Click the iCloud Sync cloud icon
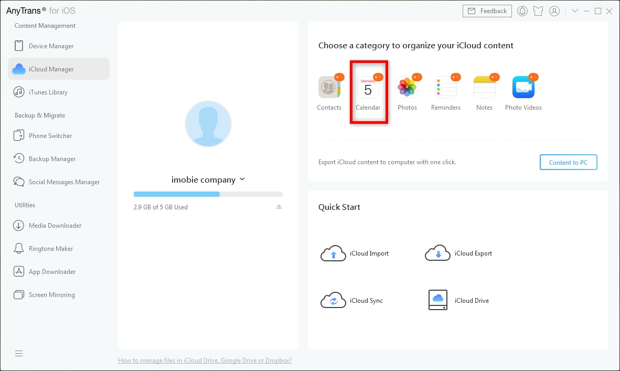 click(x=333, y=300)
